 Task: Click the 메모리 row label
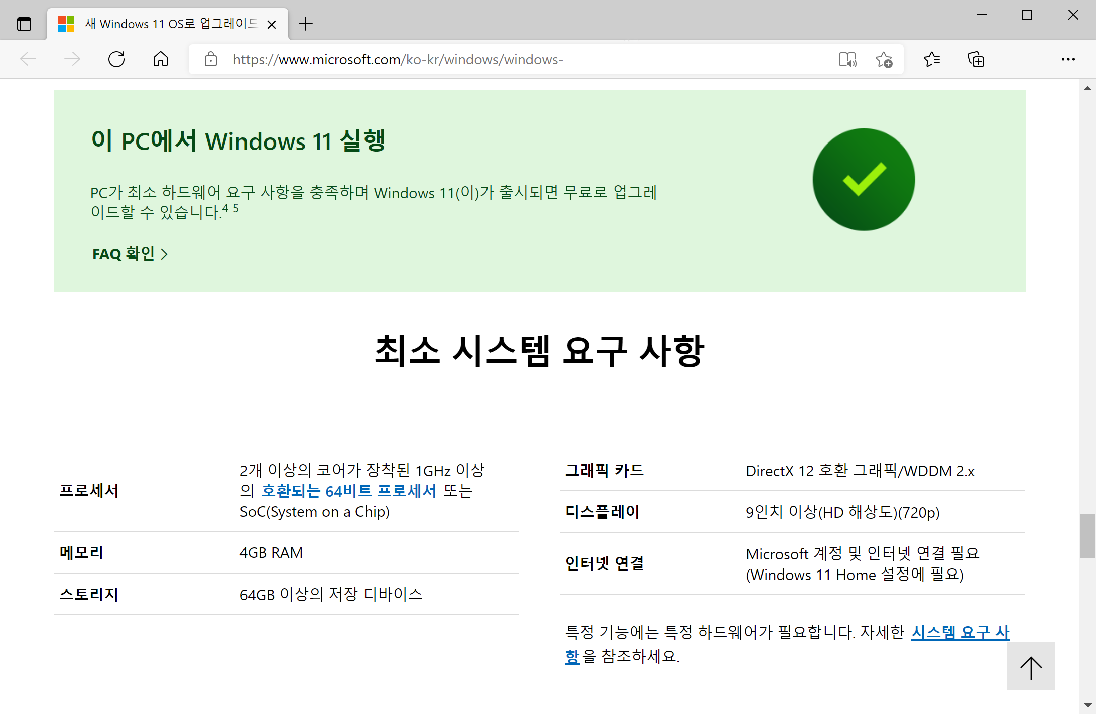(81, 552)
